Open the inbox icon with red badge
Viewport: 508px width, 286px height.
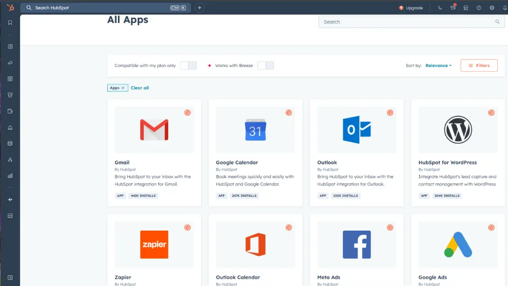coord(453,8)
